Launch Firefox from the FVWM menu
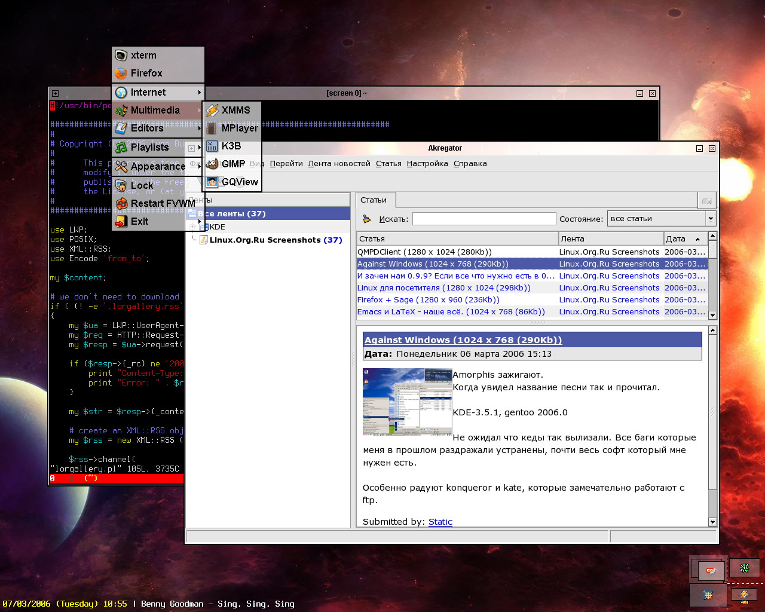Viewport: 765px width, 612px height. coord(158,74)
